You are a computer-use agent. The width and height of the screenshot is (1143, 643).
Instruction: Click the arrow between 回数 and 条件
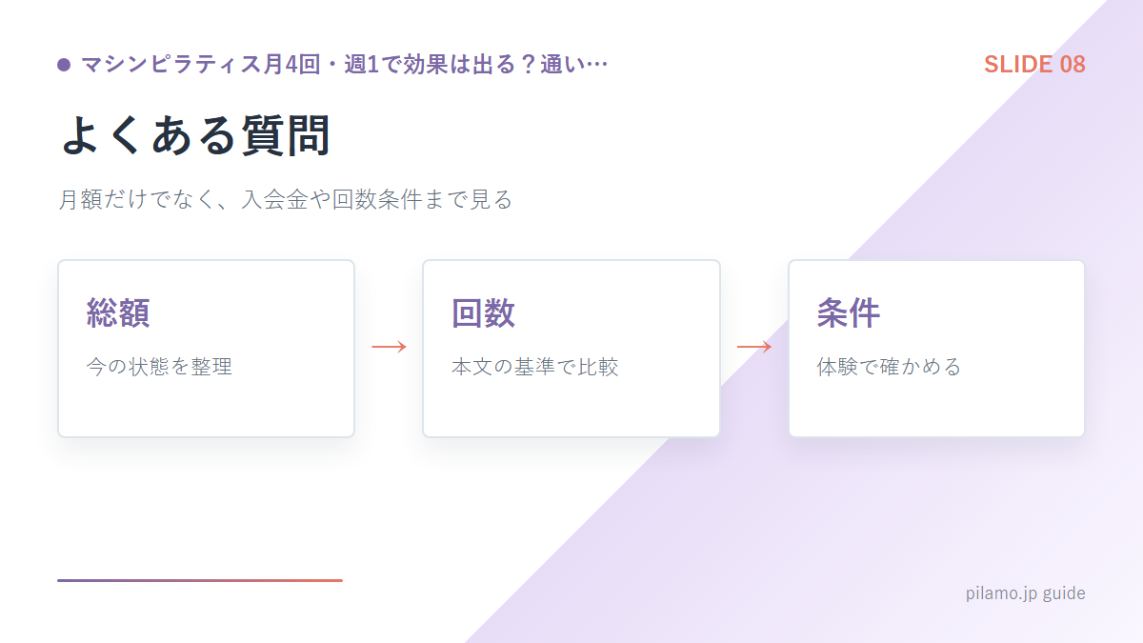click(753, 347)
